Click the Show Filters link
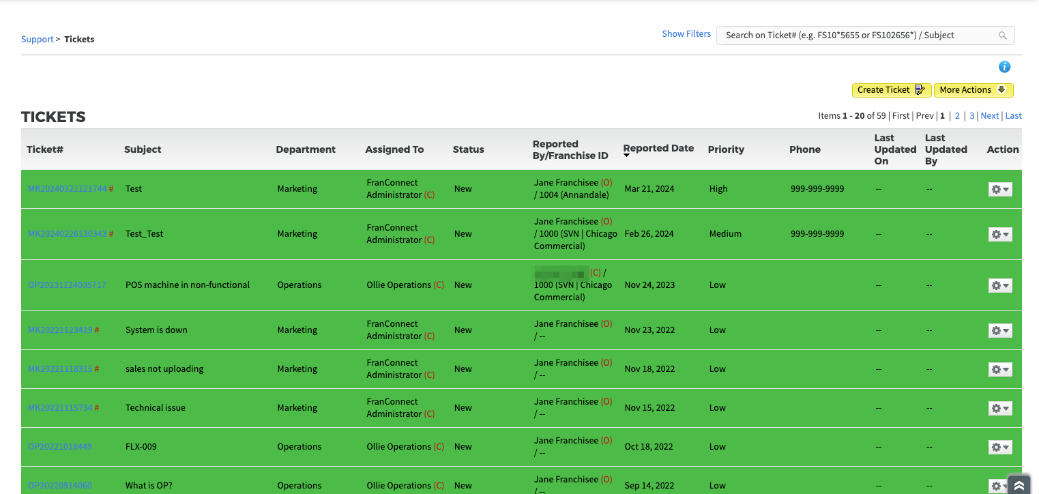This screenshot has height=494, width=1039. point(686,33)
